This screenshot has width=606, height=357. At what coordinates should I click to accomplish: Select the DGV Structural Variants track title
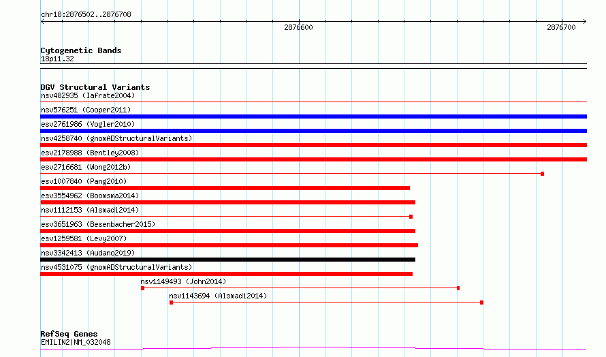(95, 87)
